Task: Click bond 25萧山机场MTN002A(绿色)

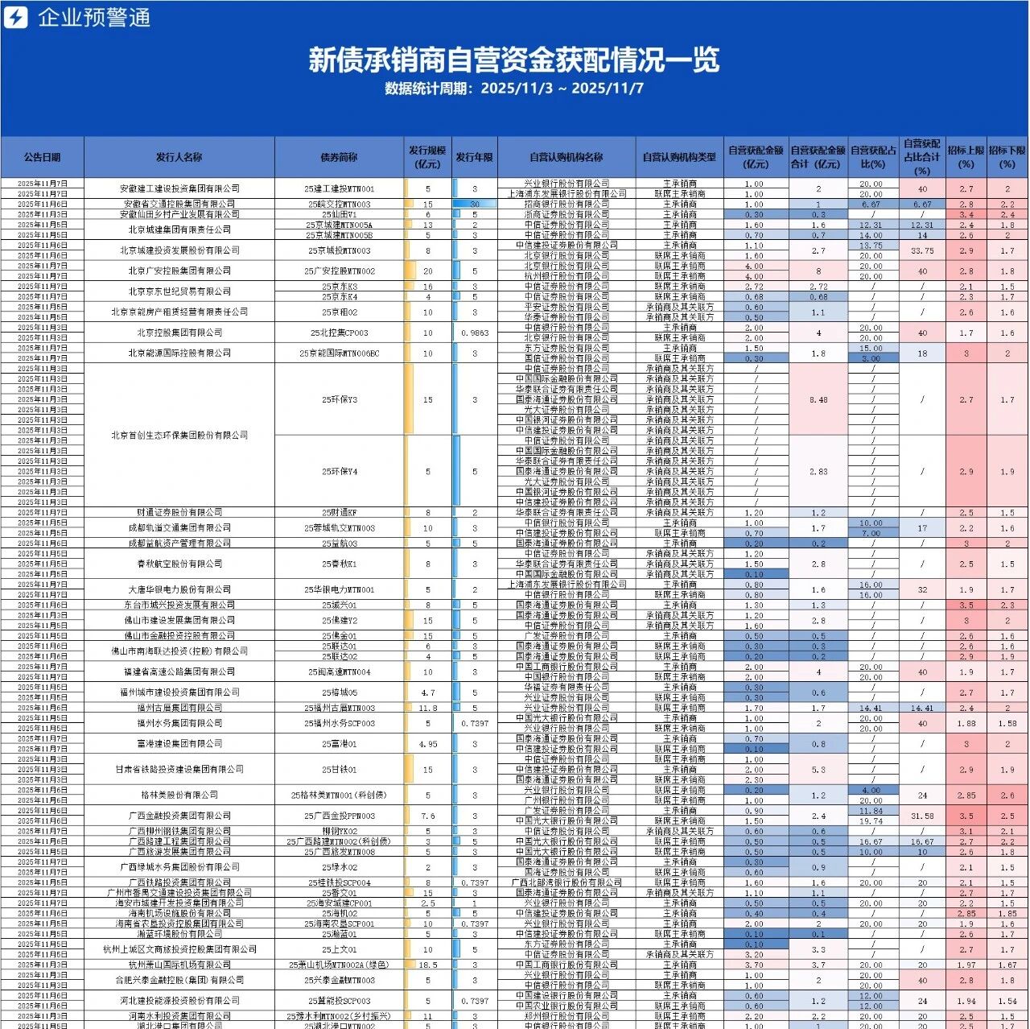Action: (340, 965)
